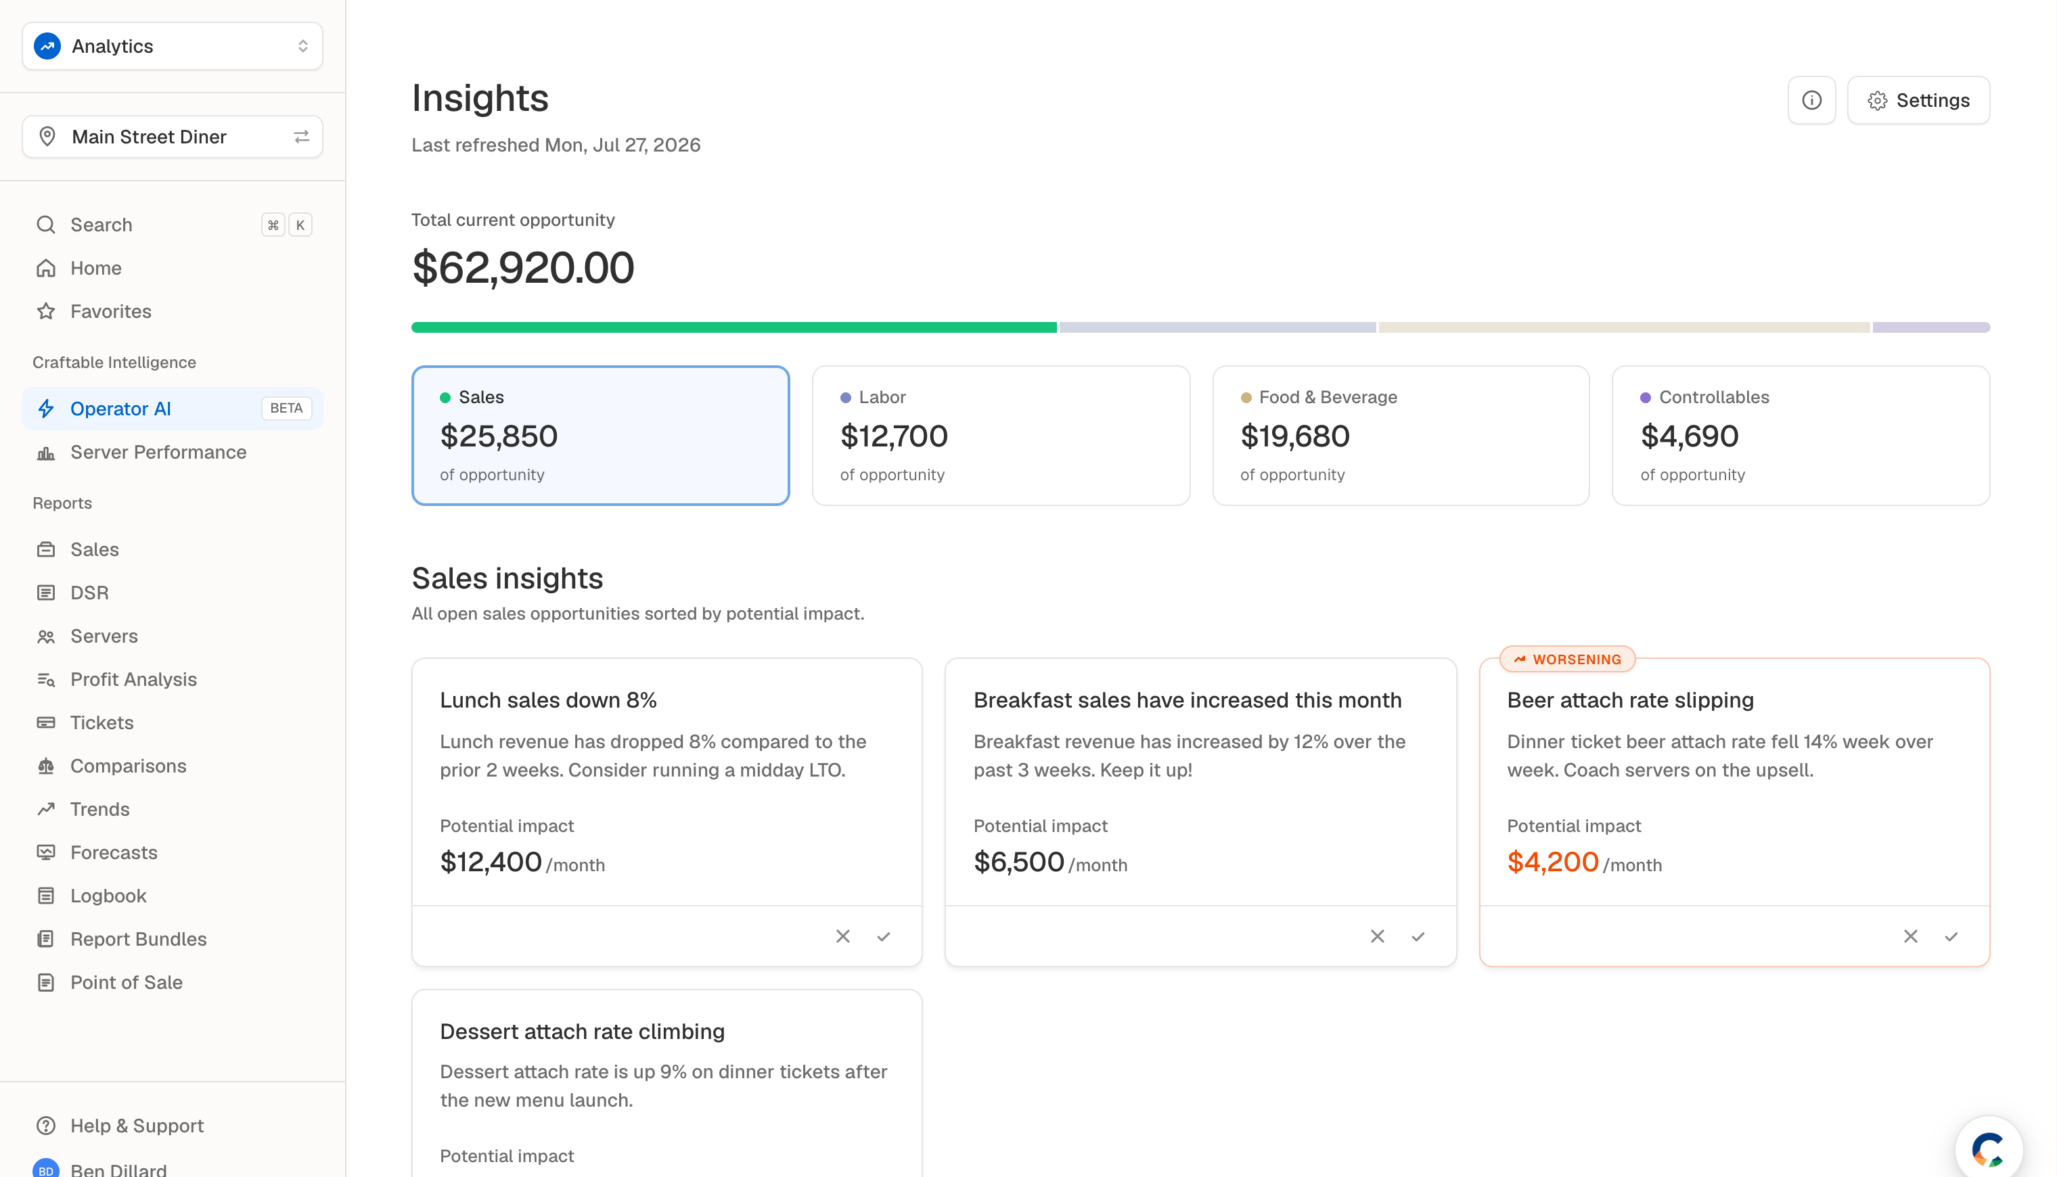Dismiss the Breakfast sales increased insight

[1377, 936]
